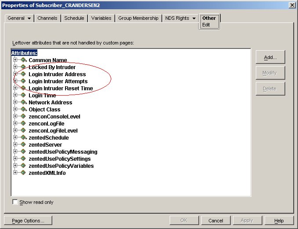Viewport: 298px width, 229px height.
Task: Switch to the Schedule tab
Action: coord(74,18)
